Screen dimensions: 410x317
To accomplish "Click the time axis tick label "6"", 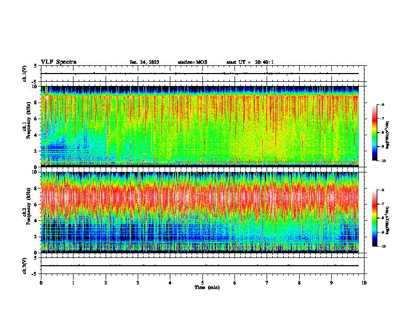I will [x=235, y=283].
